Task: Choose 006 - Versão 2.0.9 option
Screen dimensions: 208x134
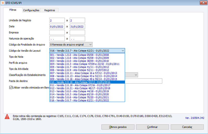Action: click(x=87, y=70)
